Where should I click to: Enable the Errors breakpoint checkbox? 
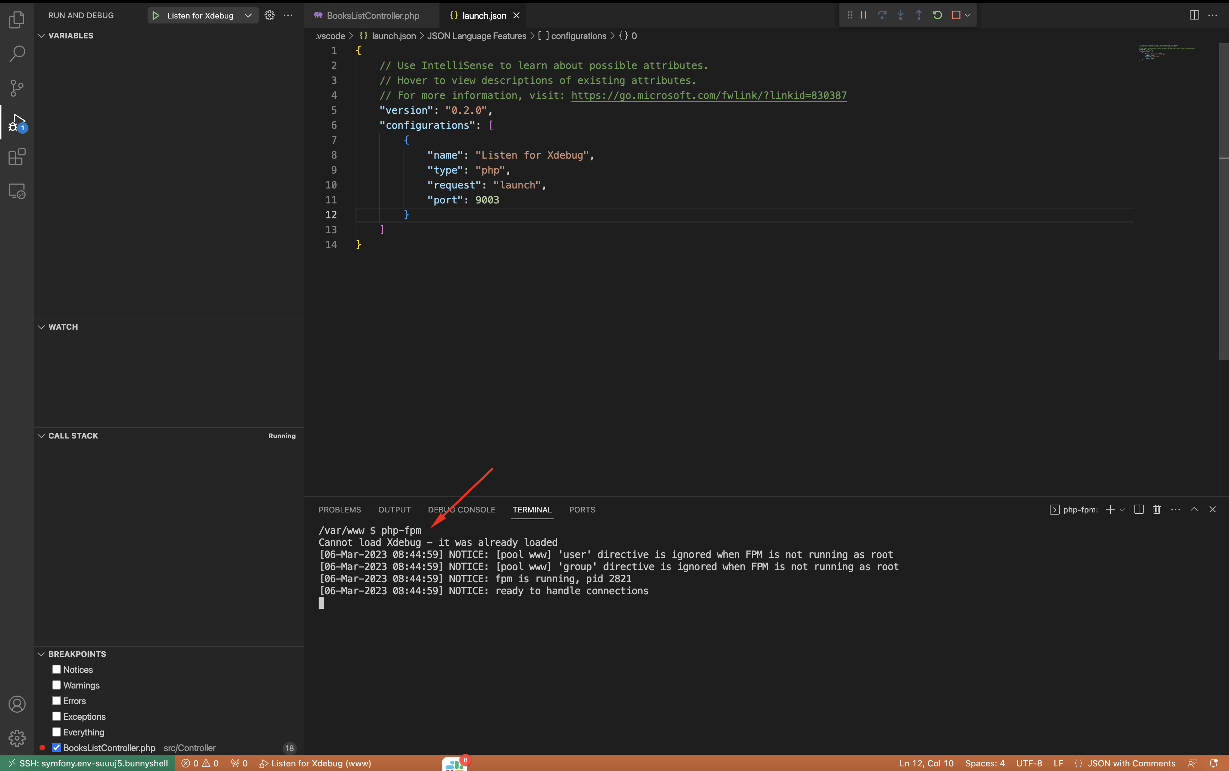pyautogui.click(x=57, y=701)
